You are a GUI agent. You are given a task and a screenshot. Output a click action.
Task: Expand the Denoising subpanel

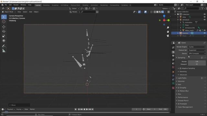click(x=183, y=72)
